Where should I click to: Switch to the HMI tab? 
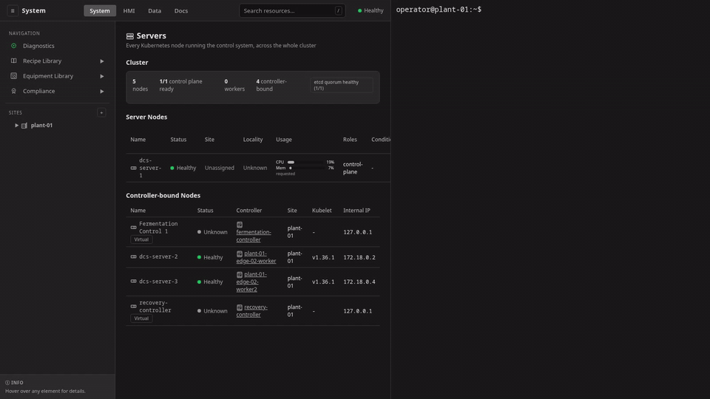tap(129, 11)
